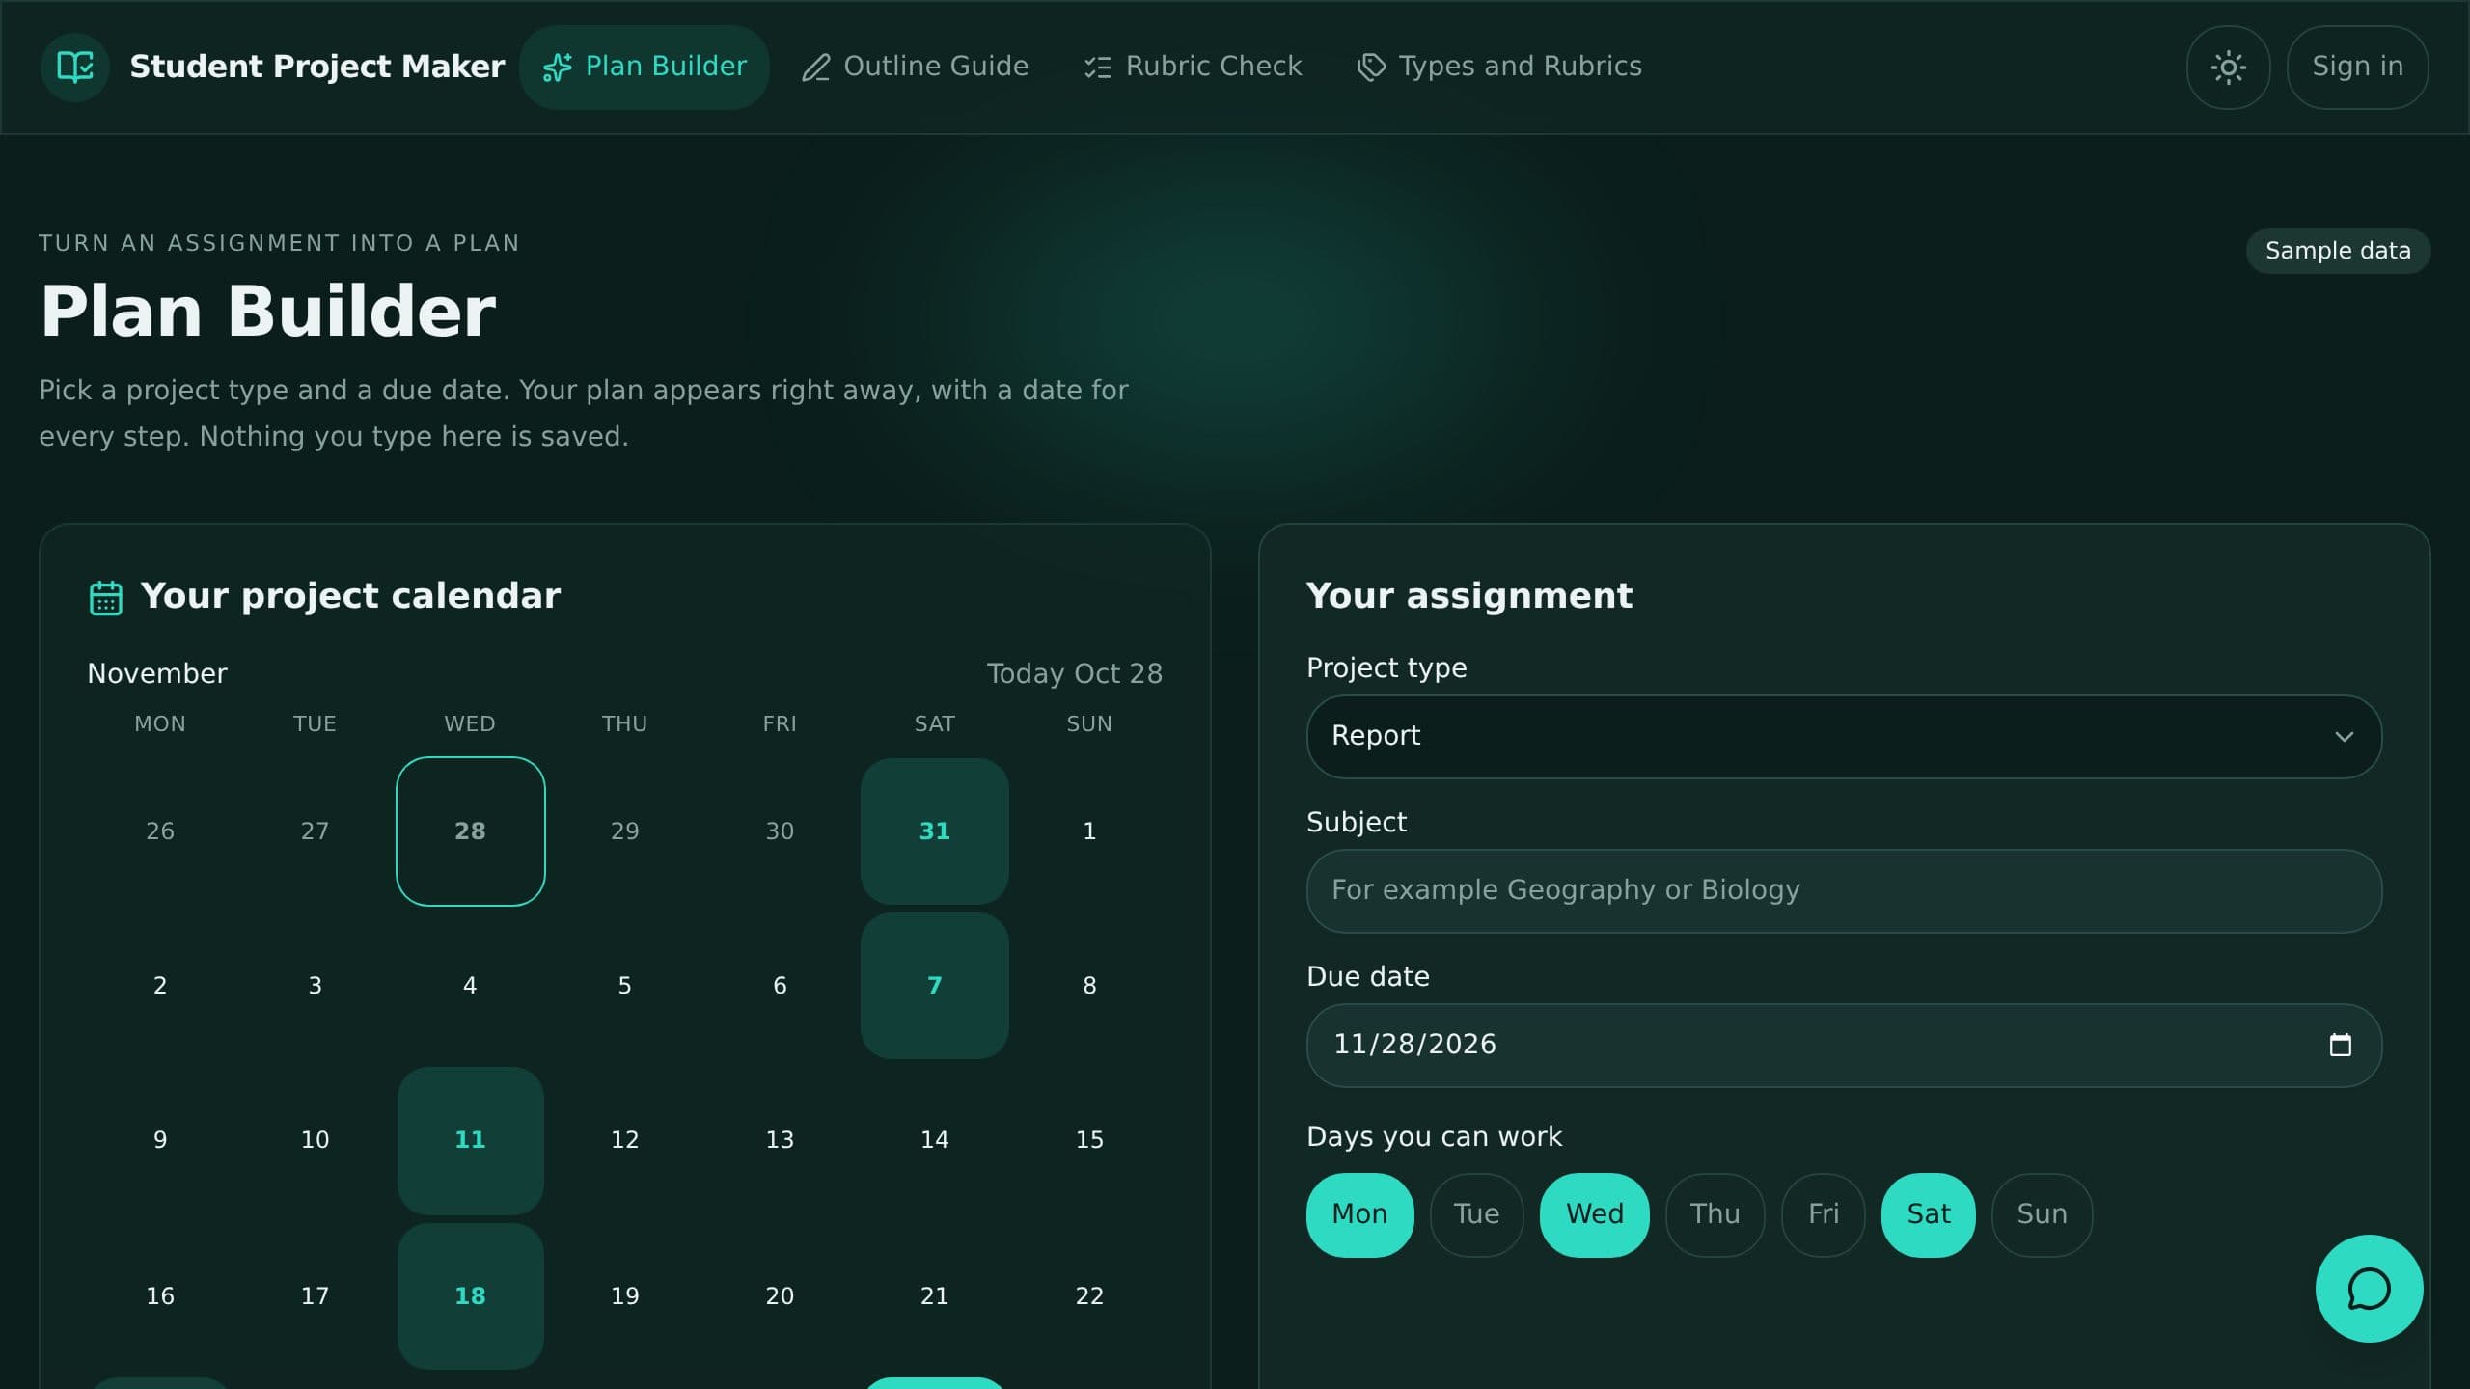
Task: Click calendar day 22
Action: point(1089,1295)
